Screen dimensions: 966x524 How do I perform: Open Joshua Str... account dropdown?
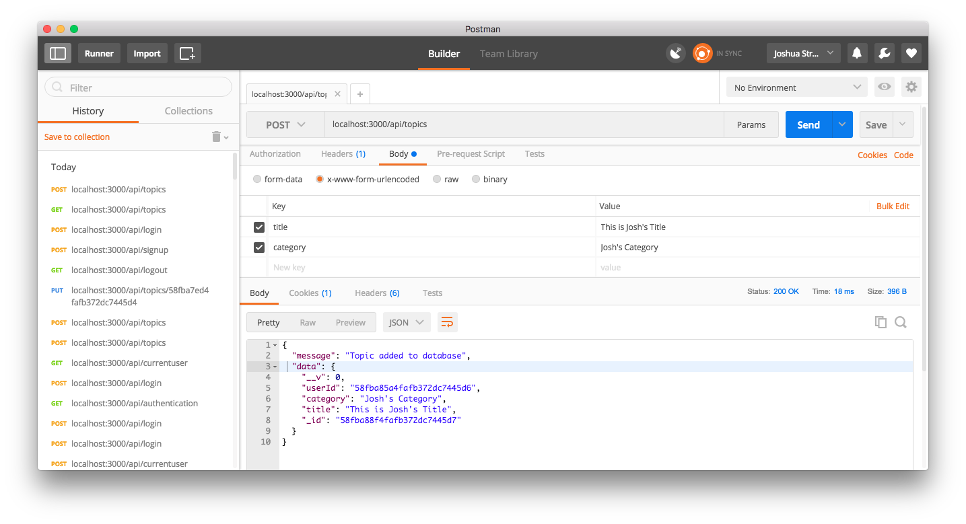804,53
